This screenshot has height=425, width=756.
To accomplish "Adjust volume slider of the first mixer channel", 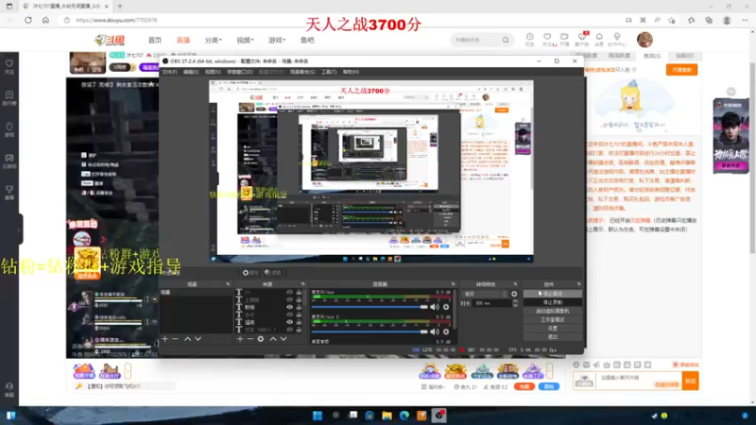I will [369, 307].
